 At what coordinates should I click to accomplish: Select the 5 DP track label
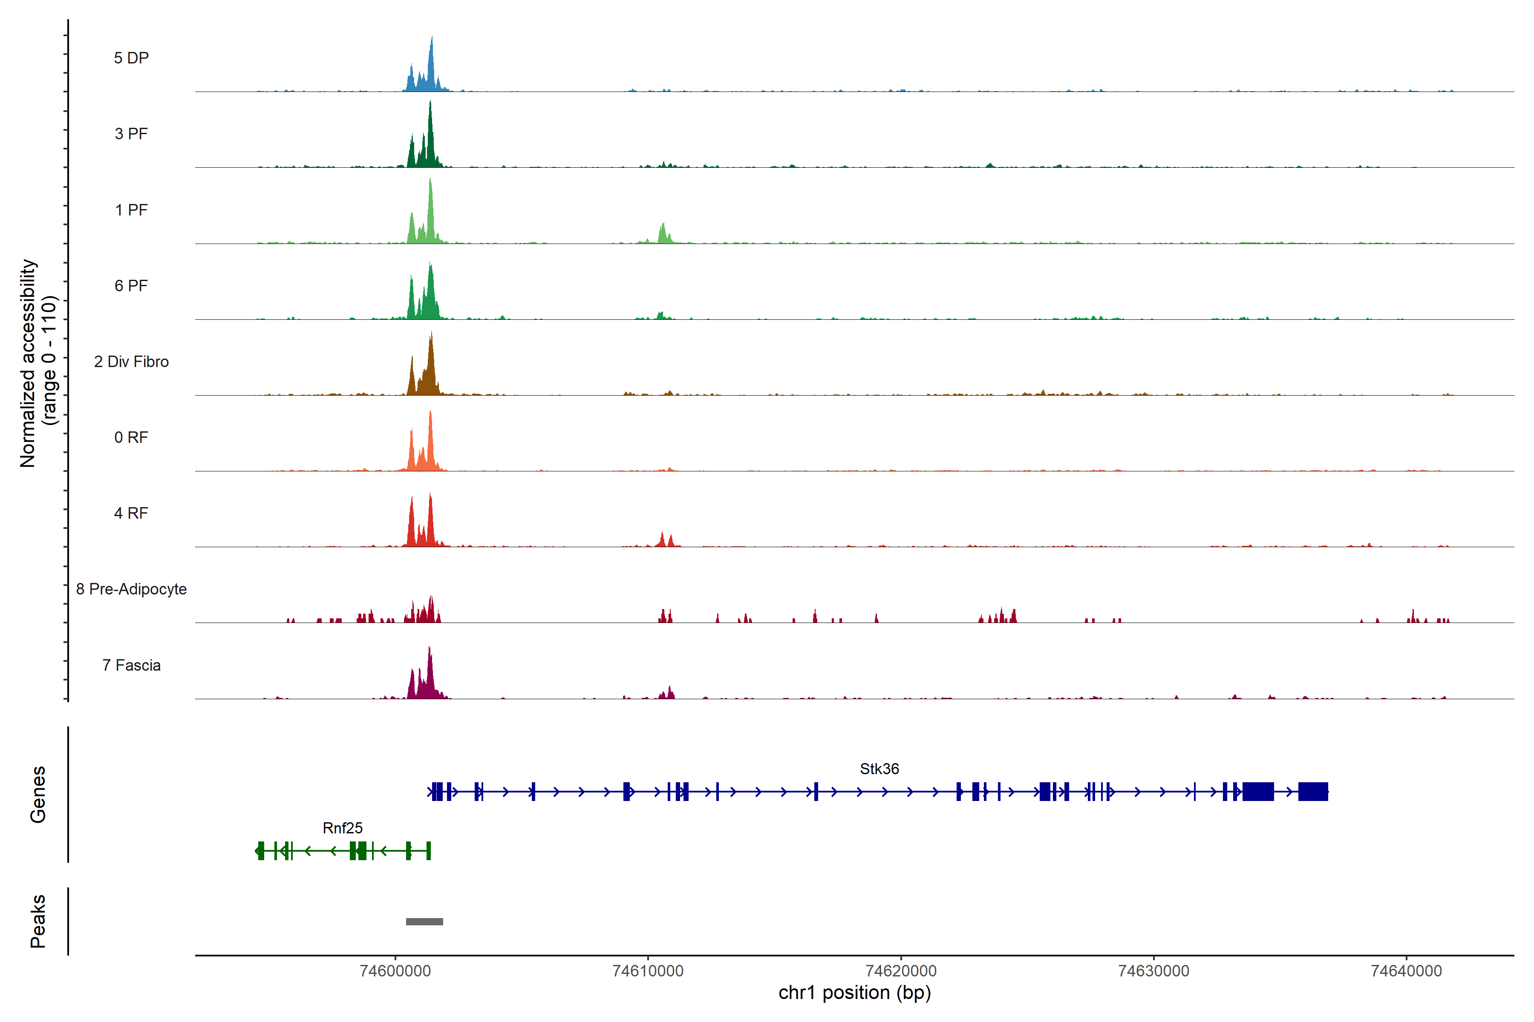[x=131, y=58]
